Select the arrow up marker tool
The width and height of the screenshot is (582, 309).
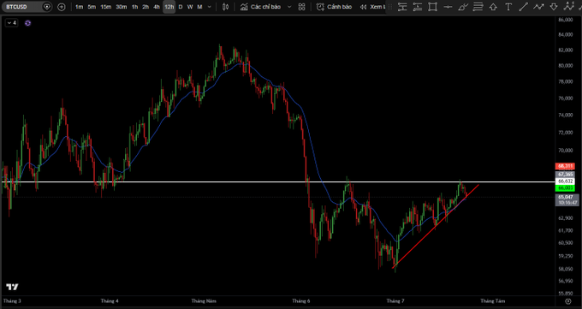tap(493, 7)
